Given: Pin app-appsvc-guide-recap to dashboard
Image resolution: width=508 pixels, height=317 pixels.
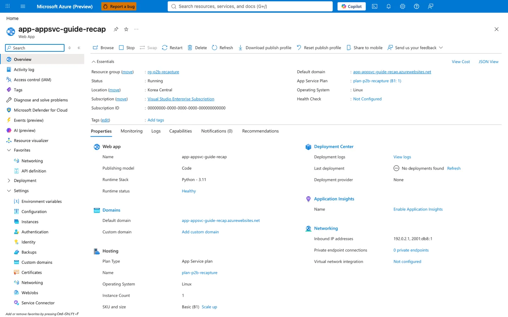Looking at the screenshot, I should 116,29.
